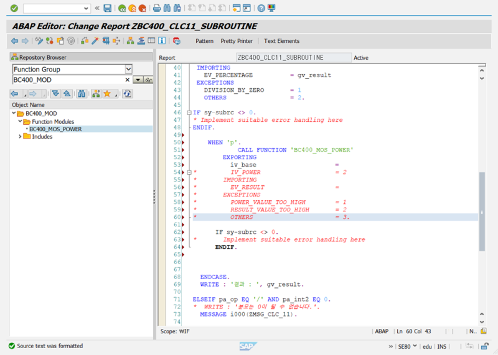
Task: Expand all nodes in Repository Browser
Action: pos(55,94)
